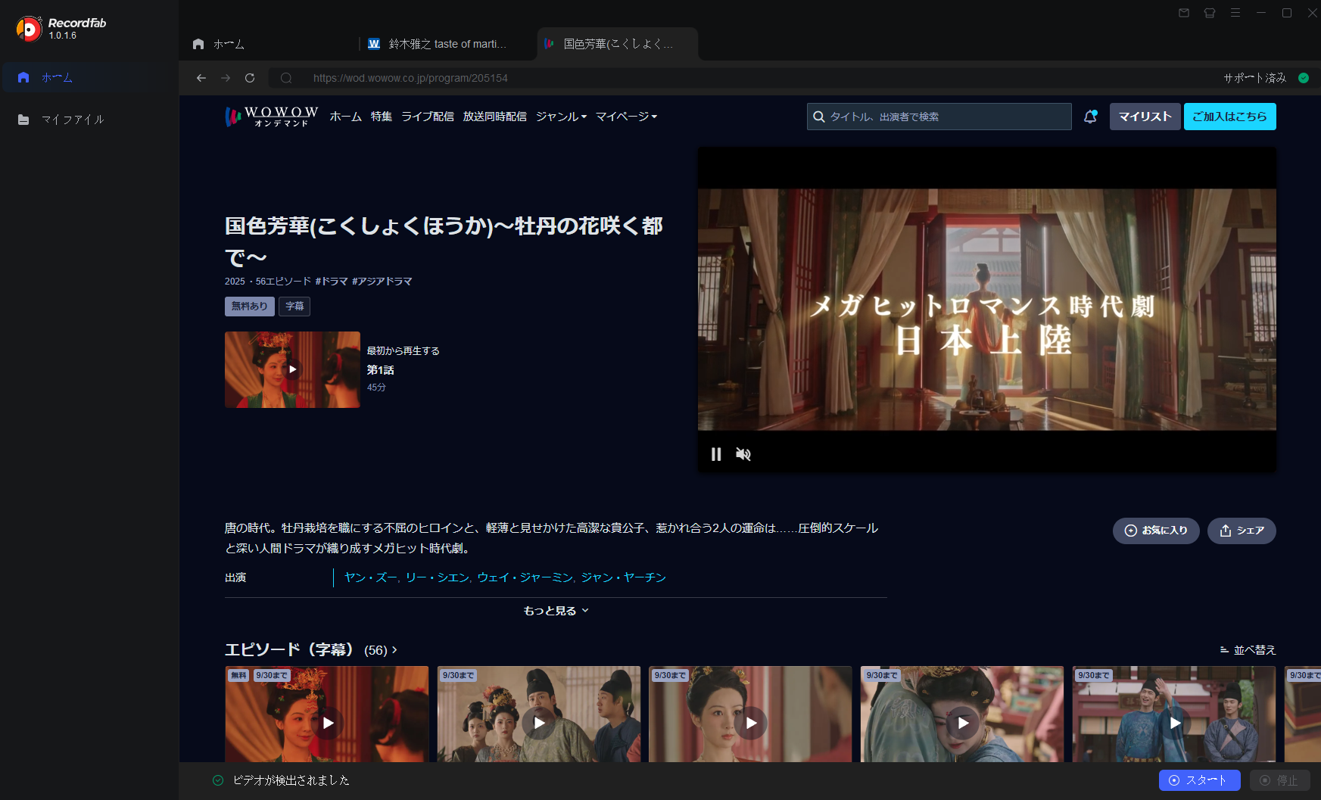The height and width of the screenshot is (800, 1321).
Task: Click the RecordFab logo icon
Action: tap(29, 29)
